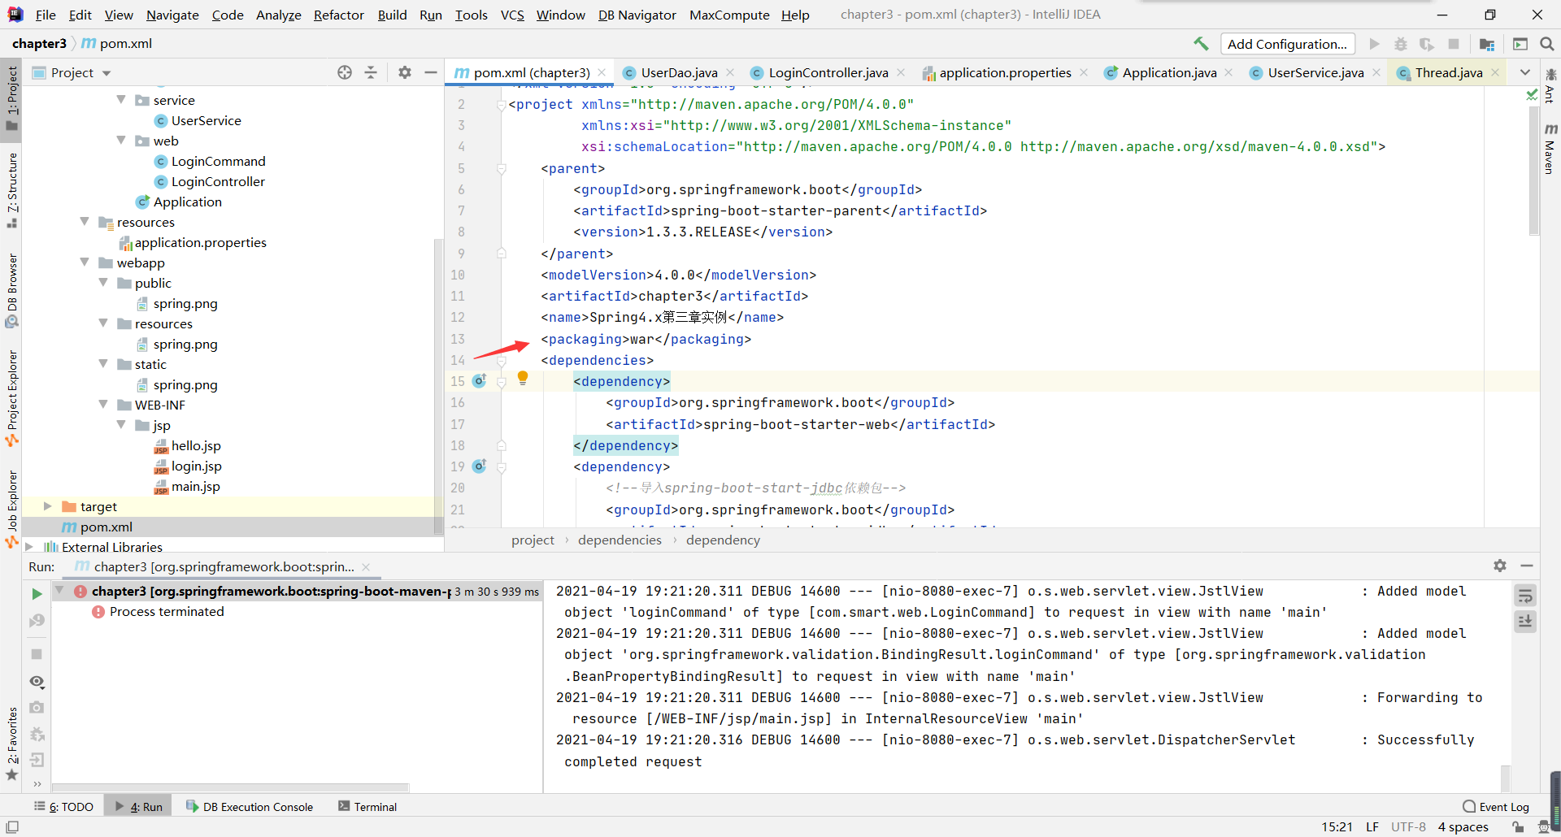1561x837 pixels.
Task: Switch to the application.properties editor tab
Action: click(1005, 72)
